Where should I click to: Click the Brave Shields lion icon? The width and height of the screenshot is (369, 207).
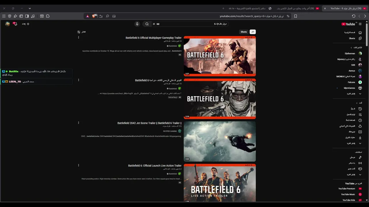click(x=94, y=16)
